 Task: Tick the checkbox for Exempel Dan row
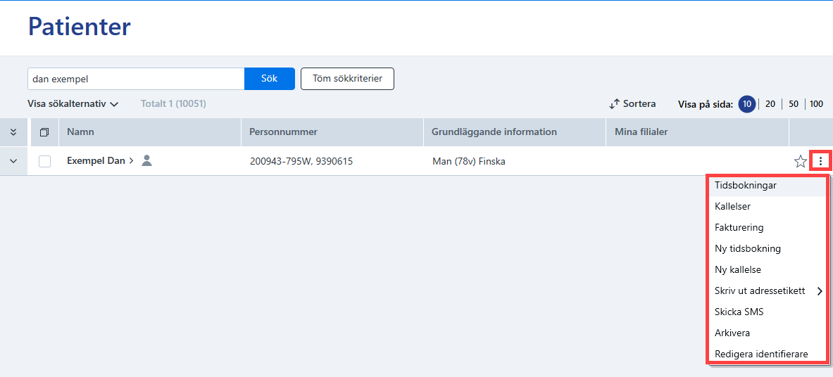44,161
